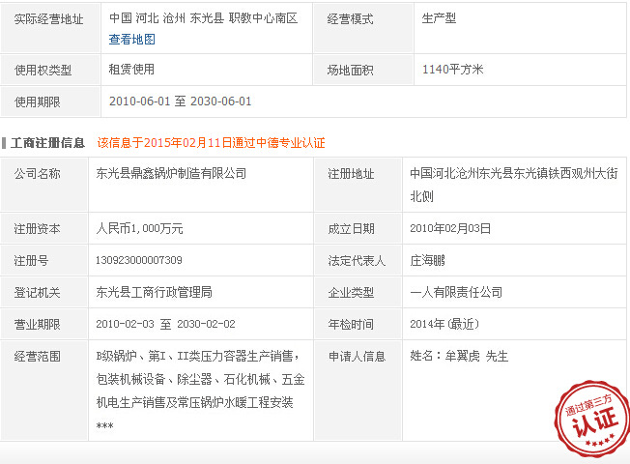Select the 工商注册信息 section heading
Image resolution: width=630 pixels, height=464 pixels.
click(48, 142)
